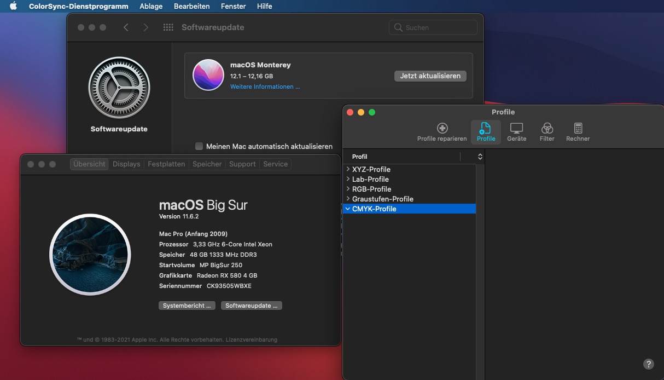Image resolution: width=664 pixels, height=380 pixels.
Task: Click Softwareupdate button in About window
Action: pos(252,306)
